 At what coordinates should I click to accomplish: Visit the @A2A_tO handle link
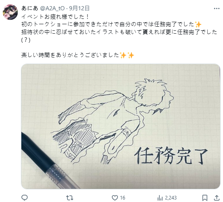pyautogui.click(x=53, y=8)
